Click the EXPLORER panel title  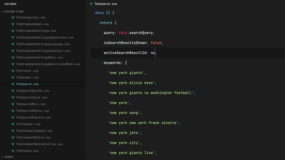pos(10,4)
